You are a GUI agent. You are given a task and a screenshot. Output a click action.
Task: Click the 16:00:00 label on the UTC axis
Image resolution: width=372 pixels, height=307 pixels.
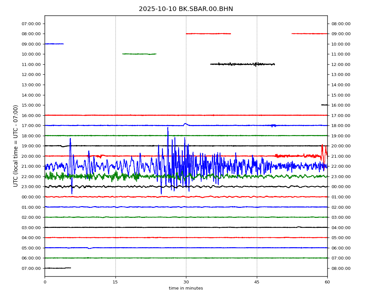point(32,115)
